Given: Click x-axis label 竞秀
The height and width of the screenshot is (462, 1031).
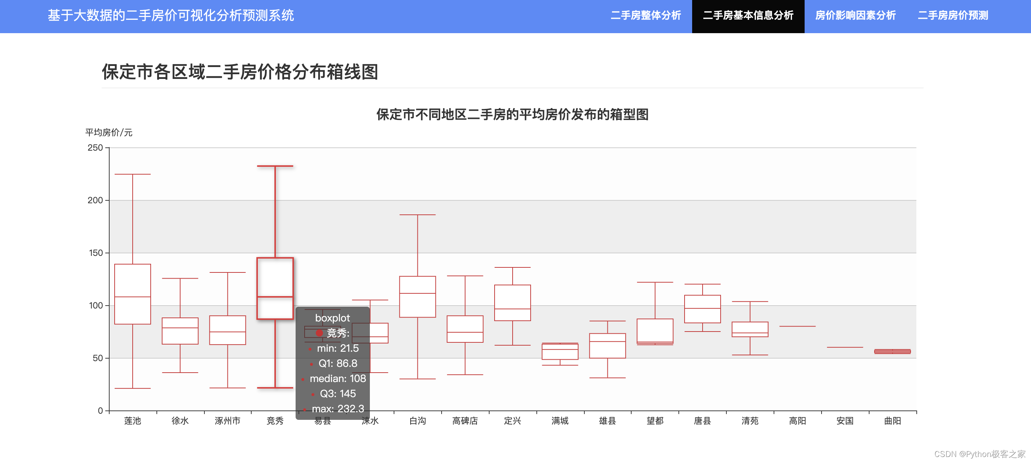Looking at the screenshot, I should (x=275, y=421).
